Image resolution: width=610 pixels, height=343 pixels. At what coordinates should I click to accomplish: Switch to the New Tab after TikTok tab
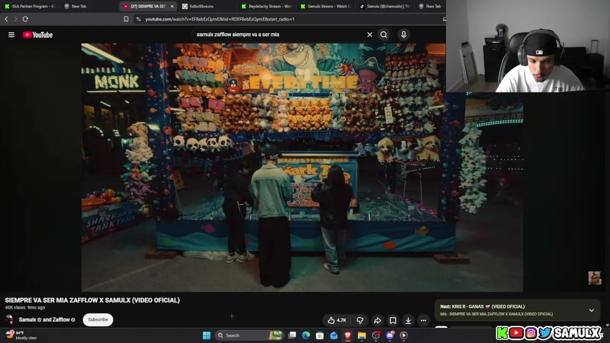coord(430,6)
